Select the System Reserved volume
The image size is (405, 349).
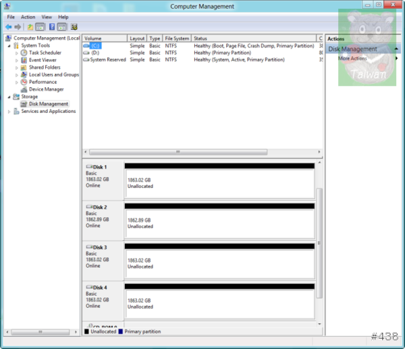(x=107, y=60)
